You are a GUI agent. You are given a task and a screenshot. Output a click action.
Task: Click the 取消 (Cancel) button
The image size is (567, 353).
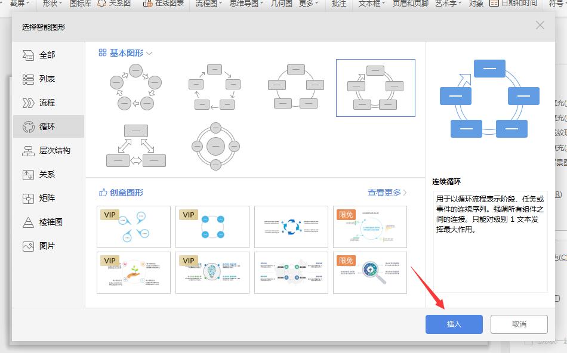(519, 324)
